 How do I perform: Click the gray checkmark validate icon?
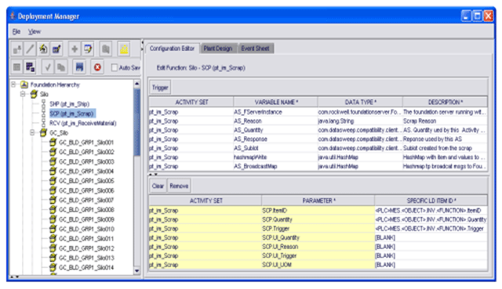[x=48, y=67]
